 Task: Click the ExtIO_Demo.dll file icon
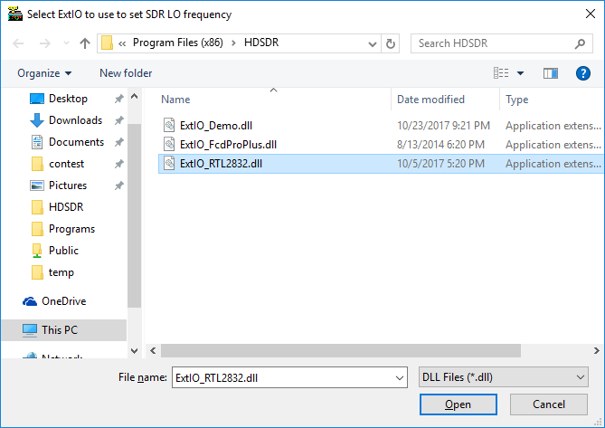point(169,125)
